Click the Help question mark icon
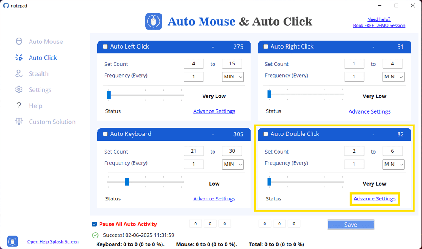Viewport: 422px width, 249px height. [19, 106]
